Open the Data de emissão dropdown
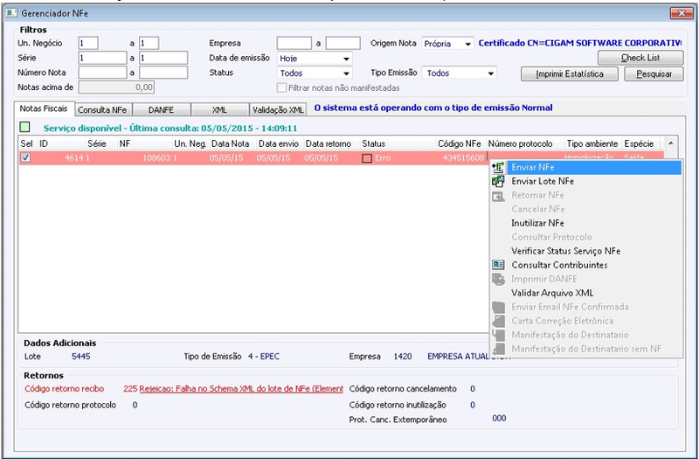Screen dimensions: 699x459 click(346, 59)
